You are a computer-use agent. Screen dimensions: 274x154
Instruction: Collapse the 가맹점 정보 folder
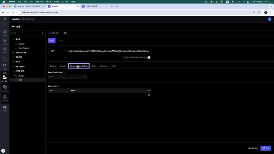13,71
